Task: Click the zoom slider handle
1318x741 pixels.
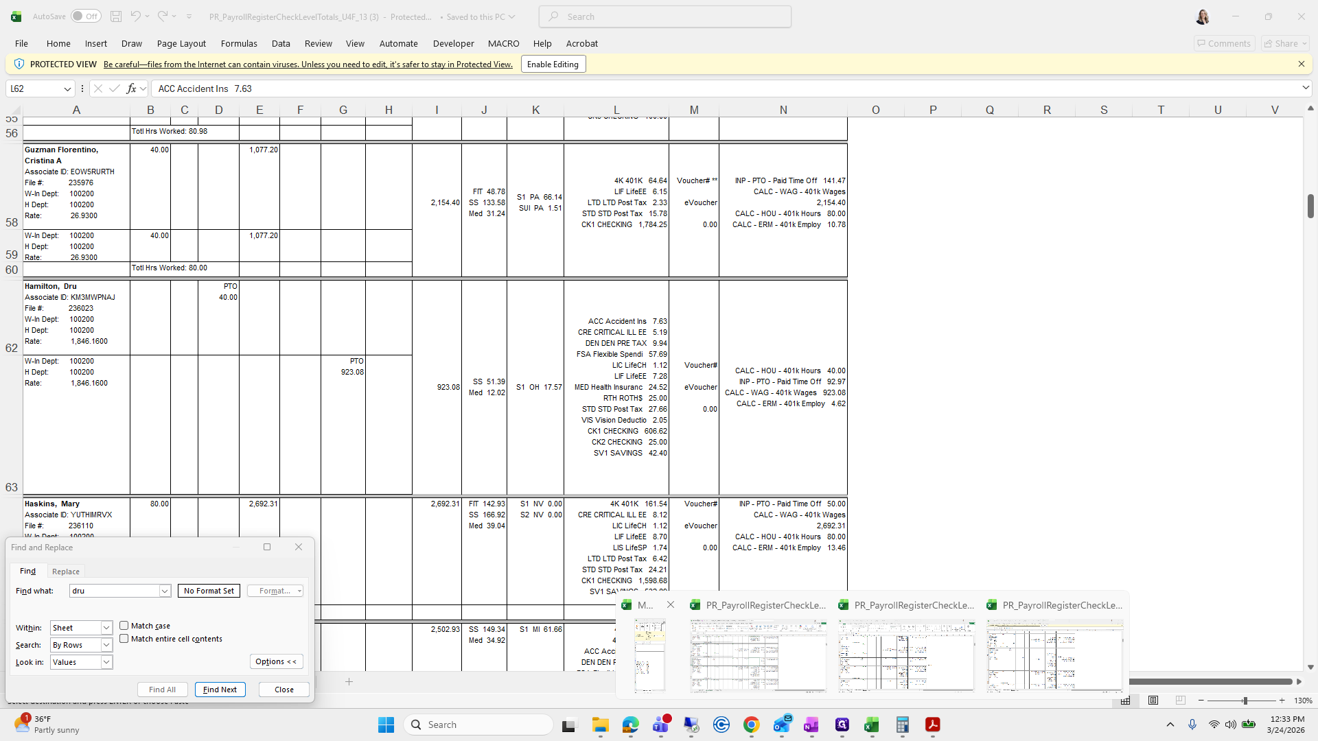Action: [1245, 701]
